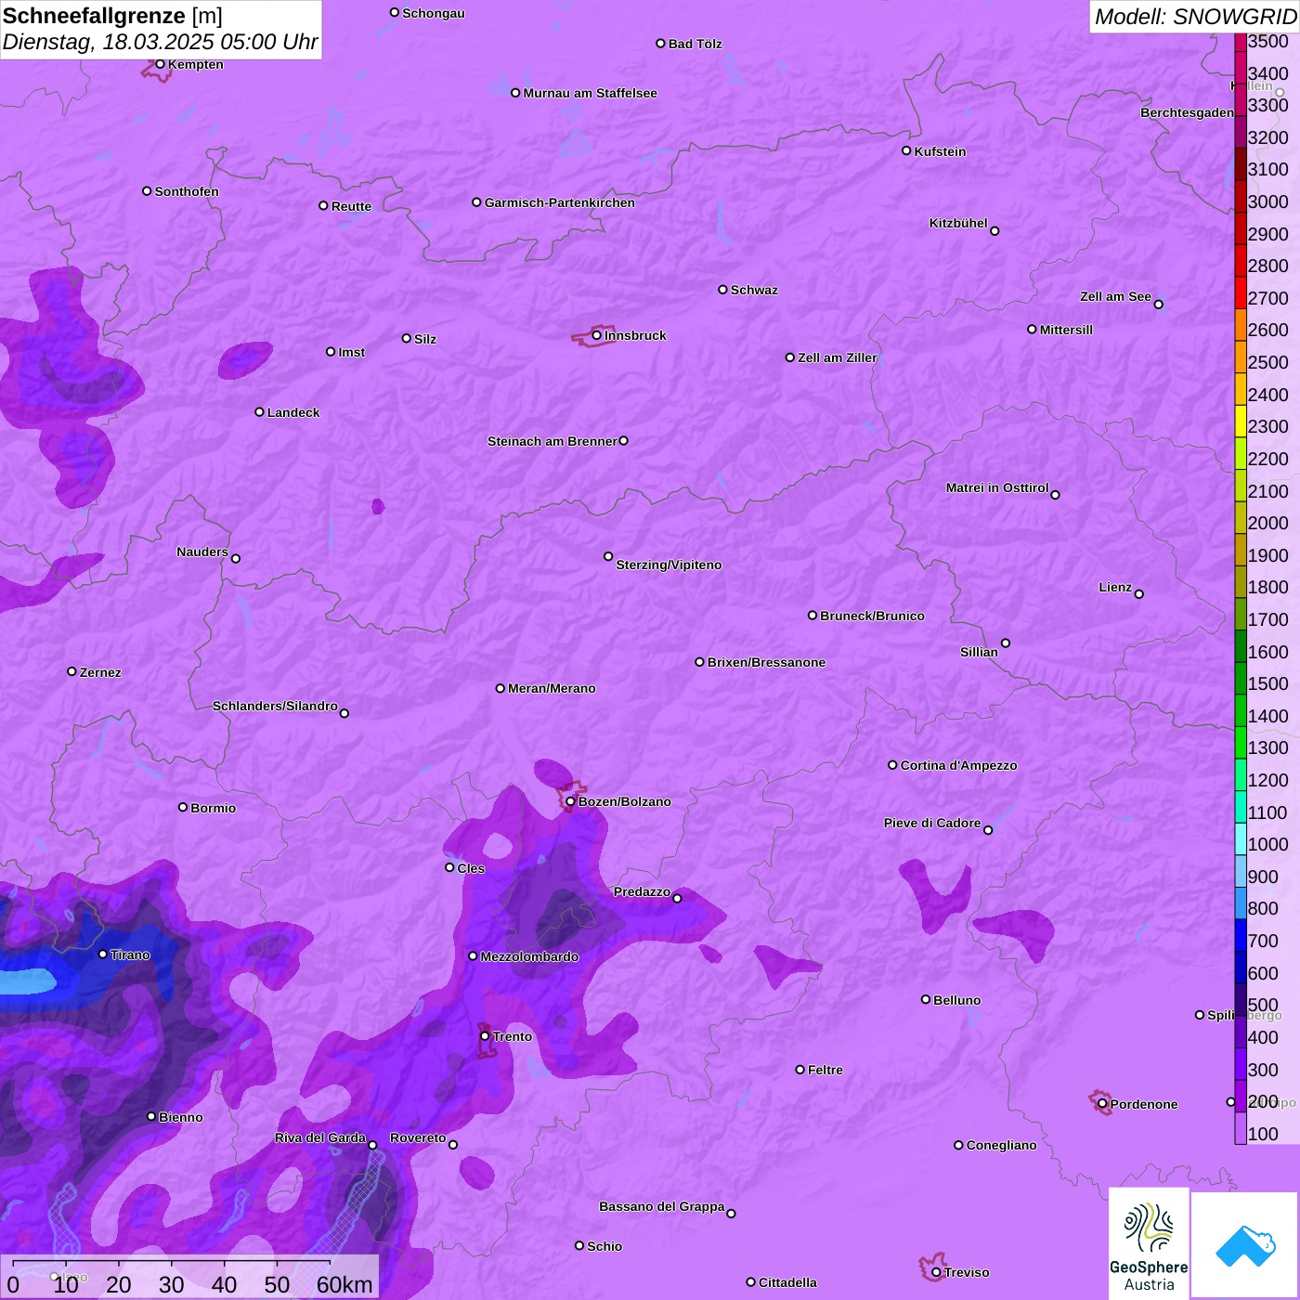Click the Feltre location dot
Screen dimensions: 1300x1300
tap(800, 1070)
